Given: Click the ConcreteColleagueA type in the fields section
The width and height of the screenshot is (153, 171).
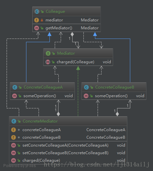Looking at the screenshot, I should click(106, 130).
